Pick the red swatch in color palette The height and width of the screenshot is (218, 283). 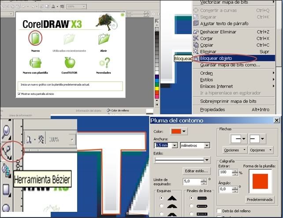157,93
